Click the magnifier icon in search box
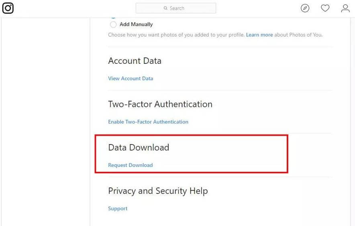The image size is (355, 226). (x=165, y=8)
